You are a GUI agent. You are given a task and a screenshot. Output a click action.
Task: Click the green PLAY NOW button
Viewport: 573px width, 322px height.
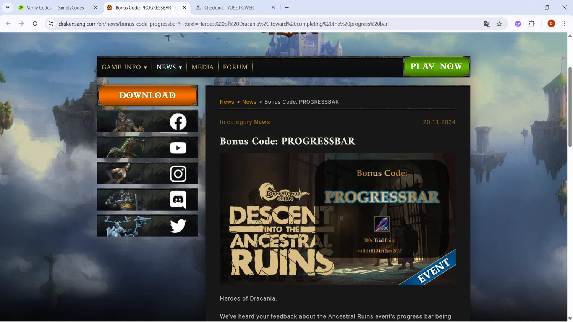[436, 67]
